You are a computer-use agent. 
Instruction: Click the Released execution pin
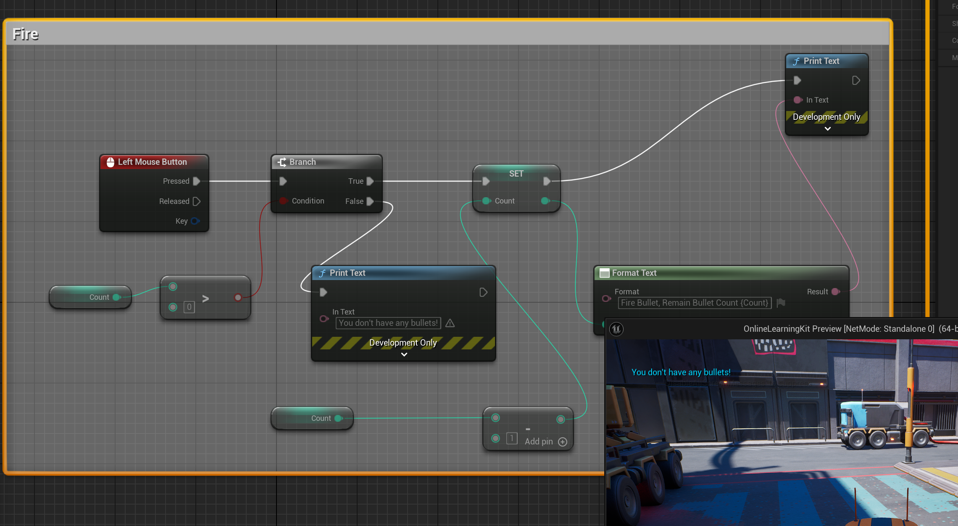click(196, 201)
